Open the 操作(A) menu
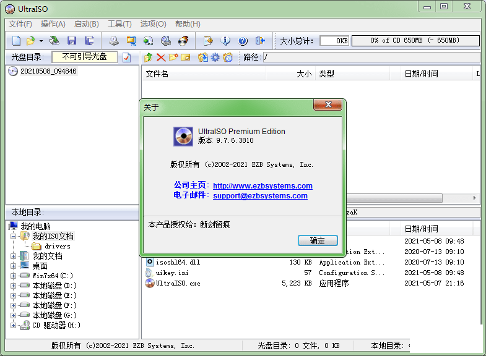This screenshot has height=356, width=486. coord(53,24)
